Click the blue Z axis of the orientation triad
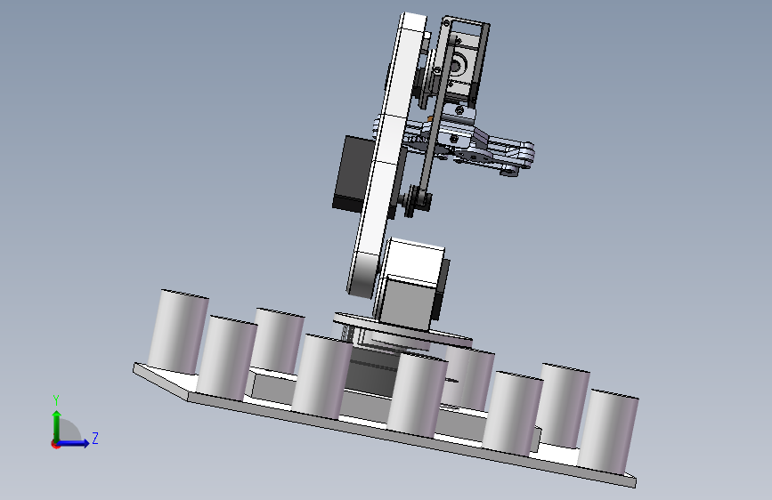The image size is (772, 500). click(x=74, y=443)
